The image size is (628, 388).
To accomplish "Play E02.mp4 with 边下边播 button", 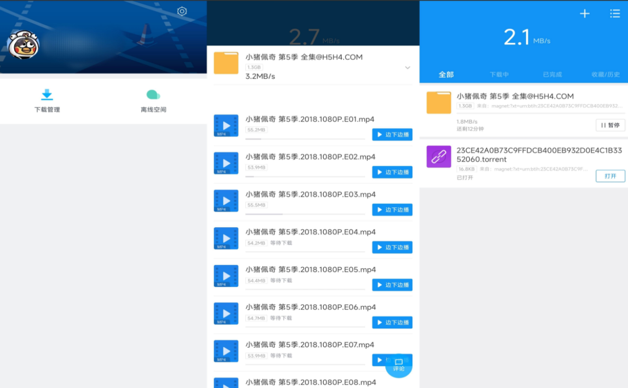I will tap(392, 172).
